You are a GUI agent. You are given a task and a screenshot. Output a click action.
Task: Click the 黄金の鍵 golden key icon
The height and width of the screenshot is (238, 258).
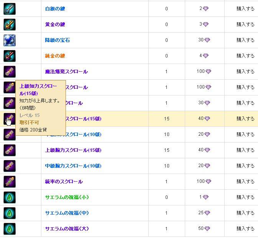[x=10, y=25]
